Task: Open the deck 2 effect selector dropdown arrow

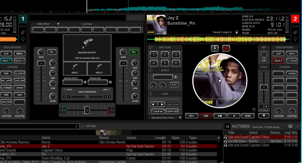Action: pyautogui.click(x=176, y=77)
